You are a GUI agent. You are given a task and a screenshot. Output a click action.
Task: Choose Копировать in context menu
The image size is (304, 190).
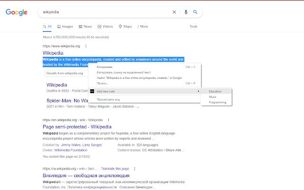(x=144, y=67)
